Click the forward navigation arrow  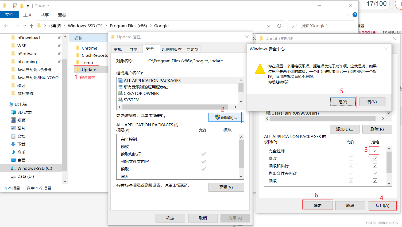coord(17,26)
